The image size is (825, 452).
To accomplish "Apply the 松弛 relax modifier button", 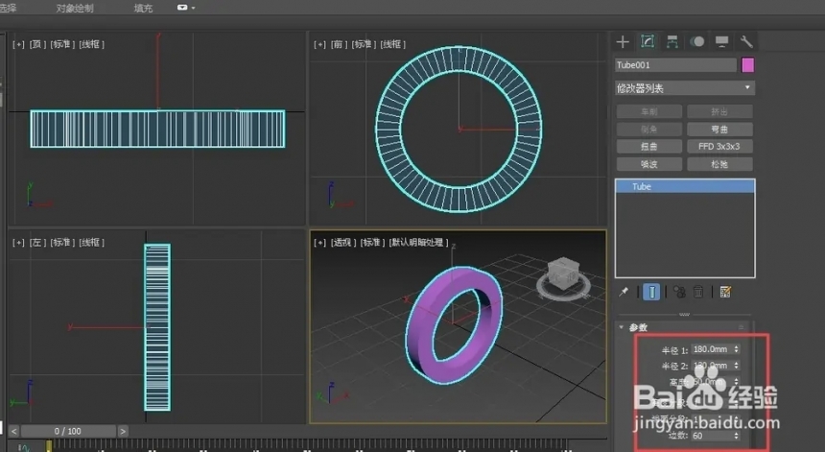I will [x=719, y=164].
